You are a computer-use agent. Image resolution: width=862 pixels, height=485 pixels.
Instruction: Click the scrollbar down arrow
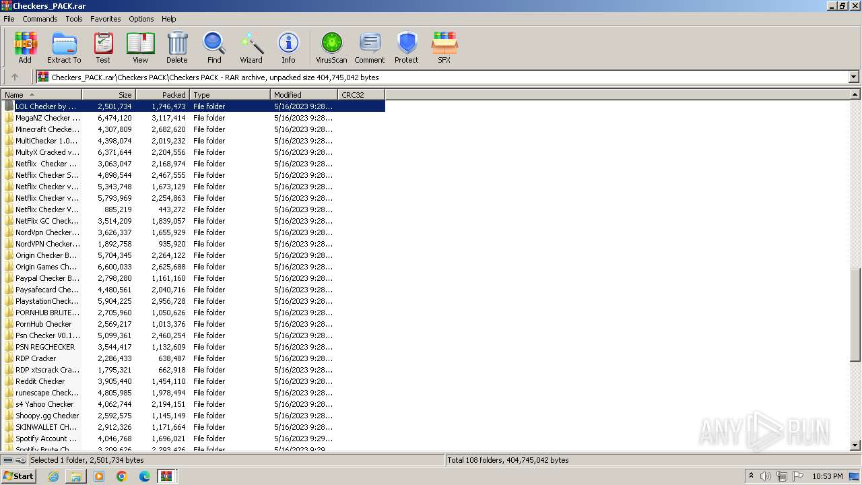tap(855, 445)
